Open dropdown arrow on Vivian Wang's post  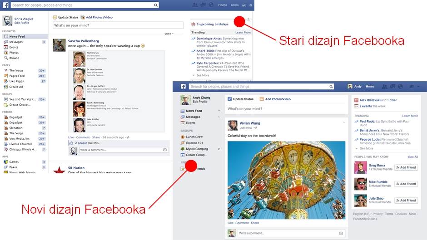[x=344, y=122]
